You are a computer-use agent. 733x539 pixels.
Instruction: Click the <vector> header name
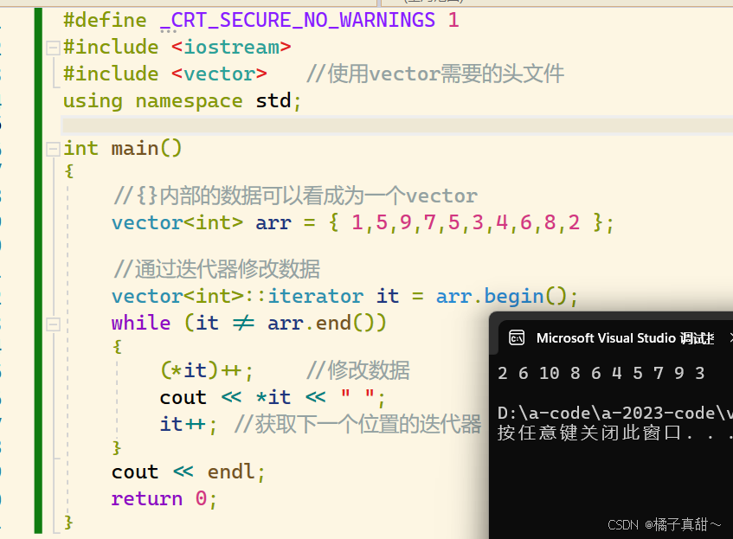pos(219,74)
